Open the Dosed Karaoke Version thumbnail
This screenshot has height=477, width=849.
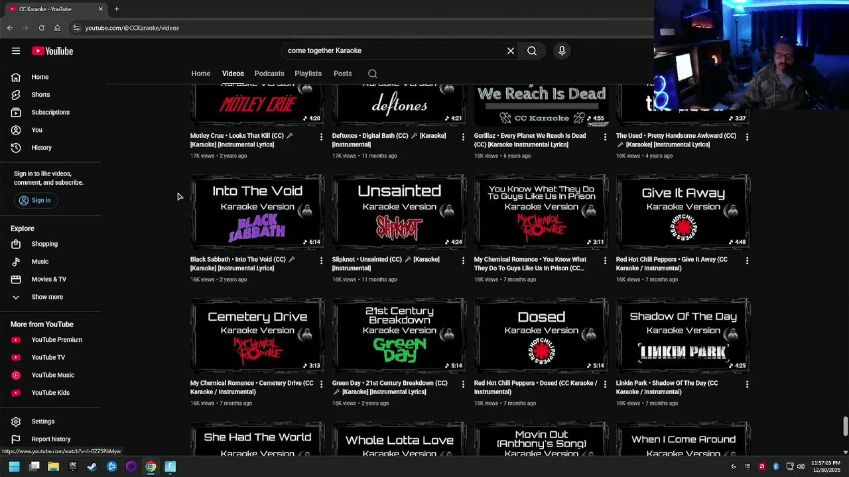point(541,335)
